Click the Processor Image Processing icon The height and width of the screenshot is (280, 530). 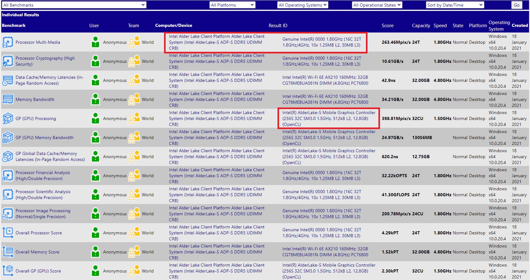pyautogui.click(x=8, y=214)
